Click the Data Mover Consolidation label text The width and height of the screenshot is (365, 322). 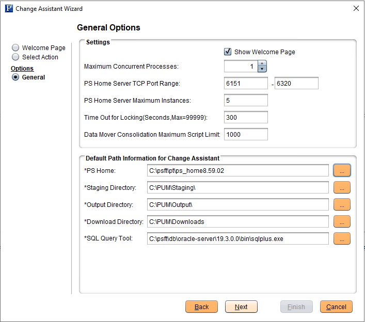(152, 135)
